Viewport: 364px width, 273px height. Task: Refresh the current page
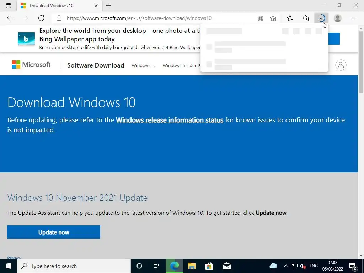pos(41,18)
